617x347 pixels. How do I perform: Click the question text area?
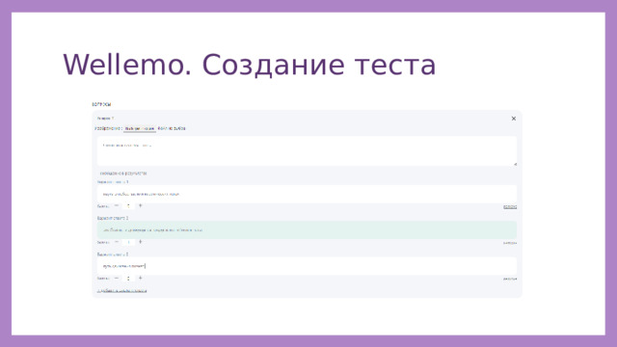click(x=307, y=151)
